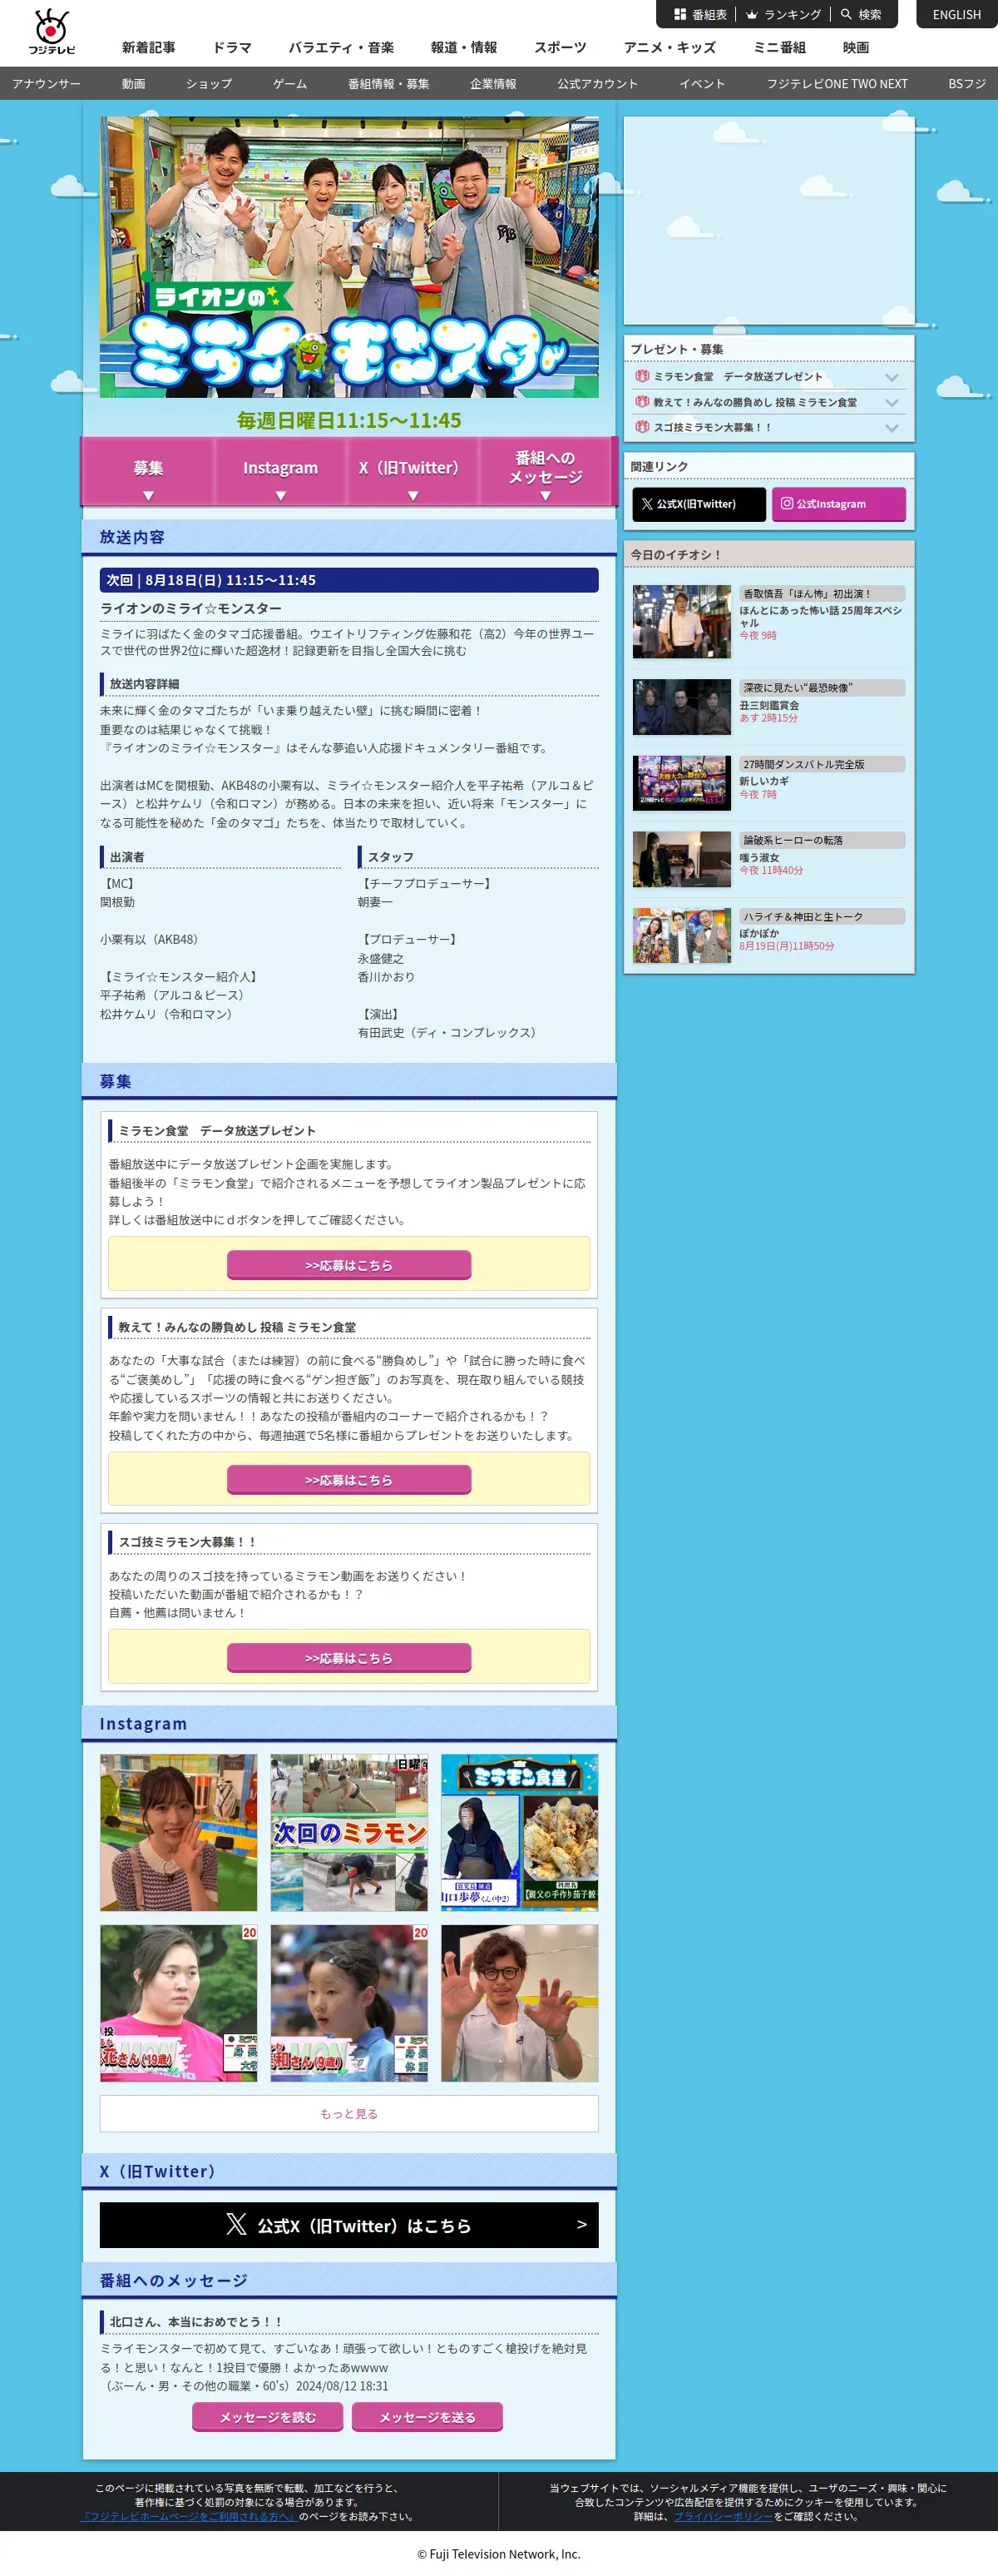This screenshot has width=998, height=2576.
Task: Open 報道・情報 menu item
Action: click(463, 47)
